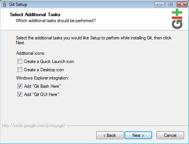Click the "Create a Desktop icon" label text

click(44, 70)
